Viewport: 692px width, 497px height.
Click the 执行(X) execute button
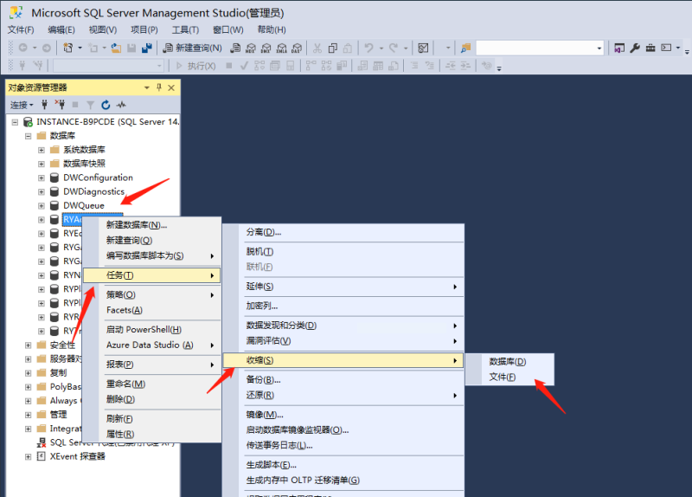tap(196, 66)
